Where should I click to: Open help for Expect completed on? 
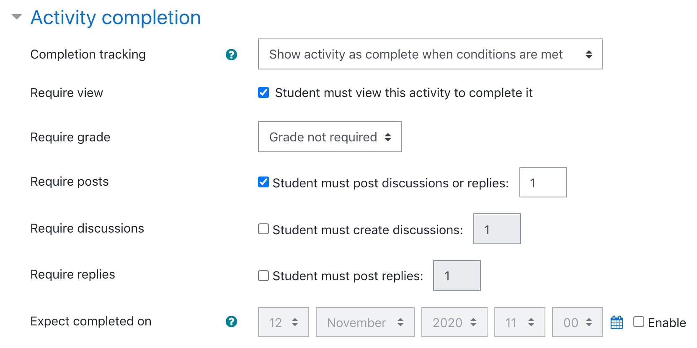(231, 321)
